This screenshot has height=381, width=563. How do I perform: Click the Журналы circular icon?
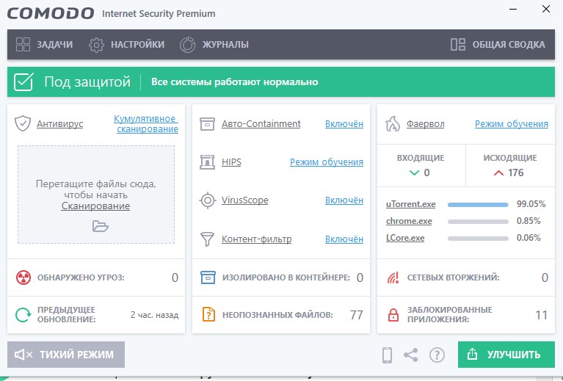coord(187,45)
